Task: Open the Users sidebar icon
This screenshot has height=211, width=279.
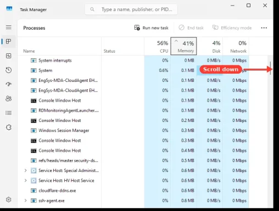Action: (9, 98)
